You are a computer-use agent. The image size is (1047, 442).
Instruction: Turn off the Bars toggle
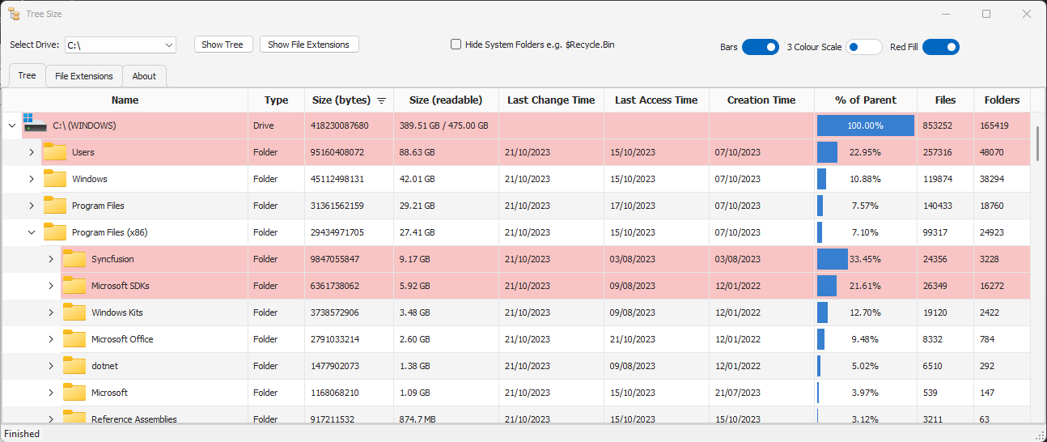click(760, 47)
